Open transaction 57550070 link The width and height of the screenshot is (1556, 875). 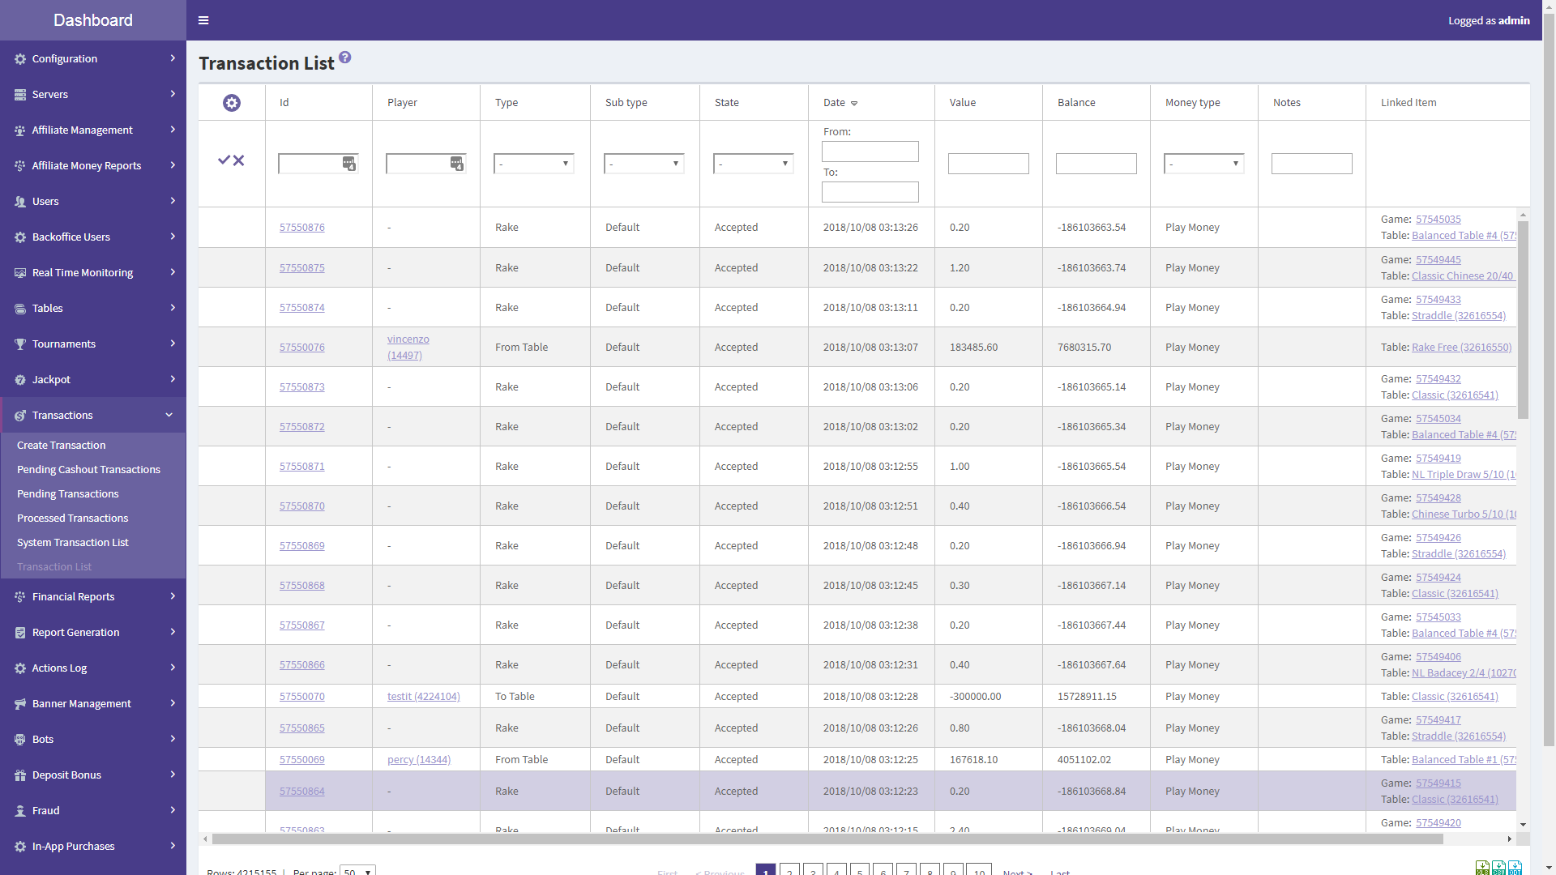(301, 696)
